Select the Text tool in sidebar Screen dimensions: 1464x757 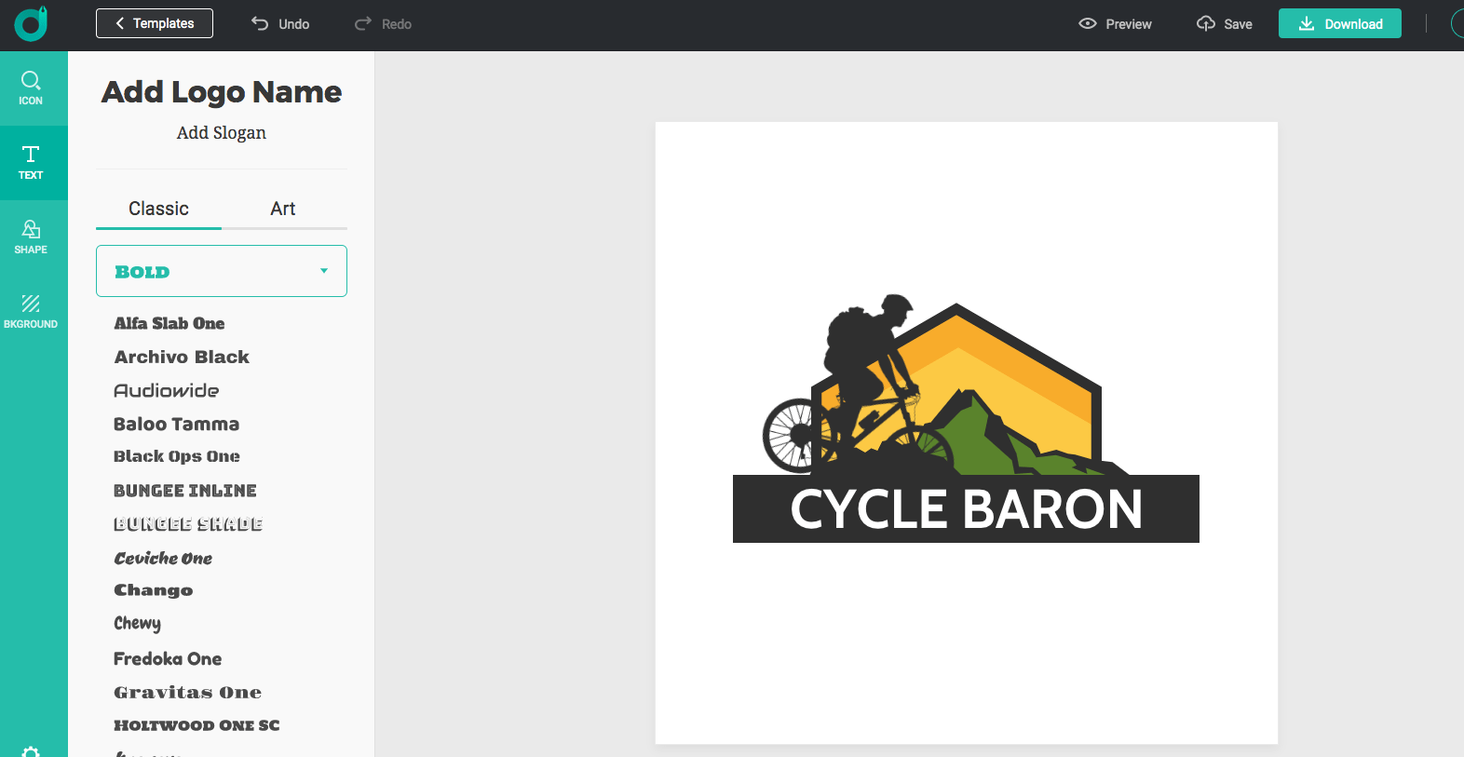point(31,163)
